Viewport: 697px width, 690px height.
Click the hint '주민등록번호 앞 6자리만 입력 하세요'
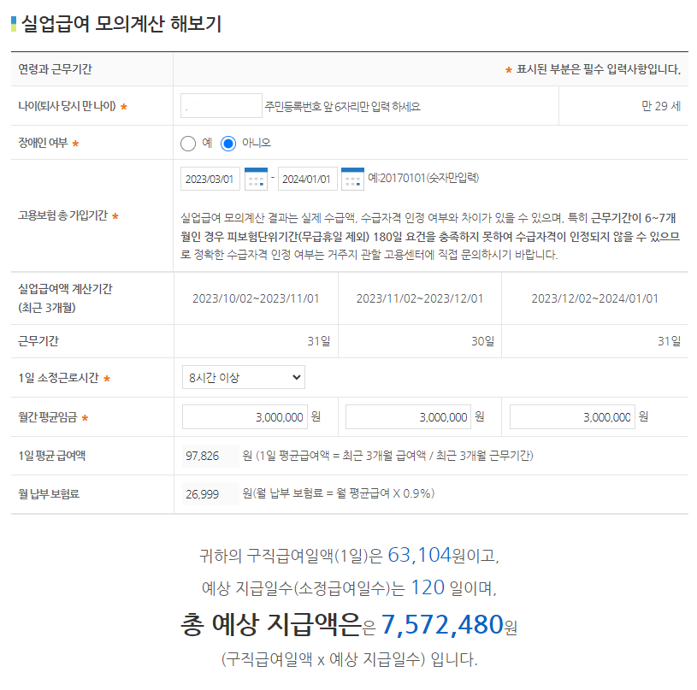pos(342,107)
